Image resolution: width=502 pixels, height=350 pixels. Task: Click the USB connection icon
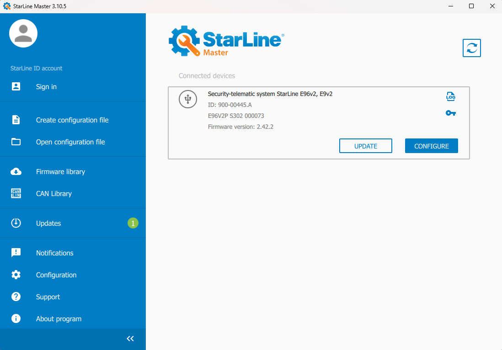point(187,99)
